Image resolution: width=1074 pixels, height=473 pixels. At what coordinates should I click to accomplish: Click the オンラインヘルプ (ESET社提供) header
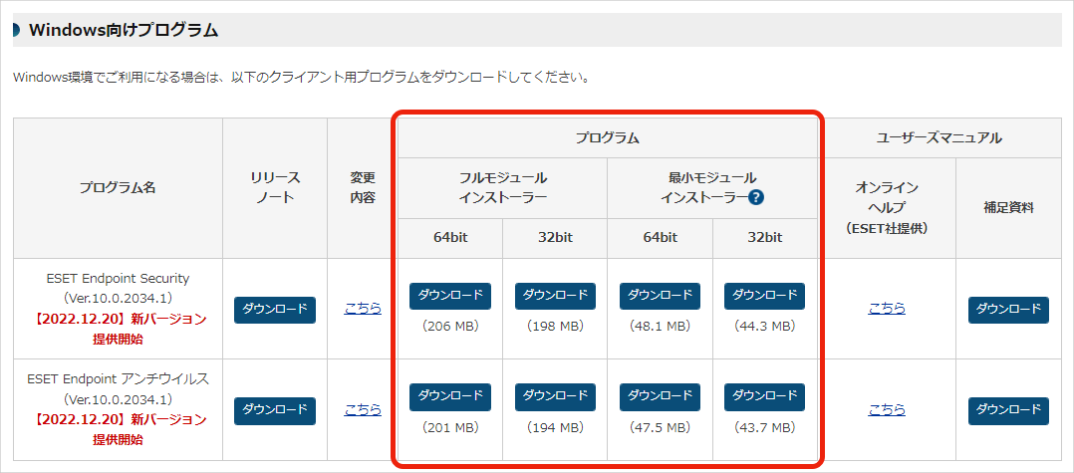tap(887, 208)
